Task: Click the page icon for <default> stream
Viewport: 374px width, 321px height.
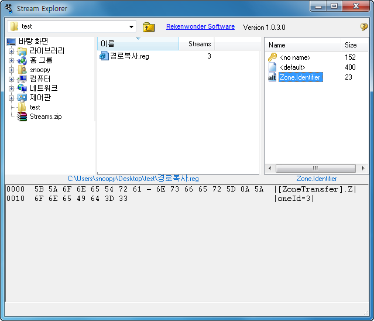Action: pyautogui.click(x=272, y=67)
